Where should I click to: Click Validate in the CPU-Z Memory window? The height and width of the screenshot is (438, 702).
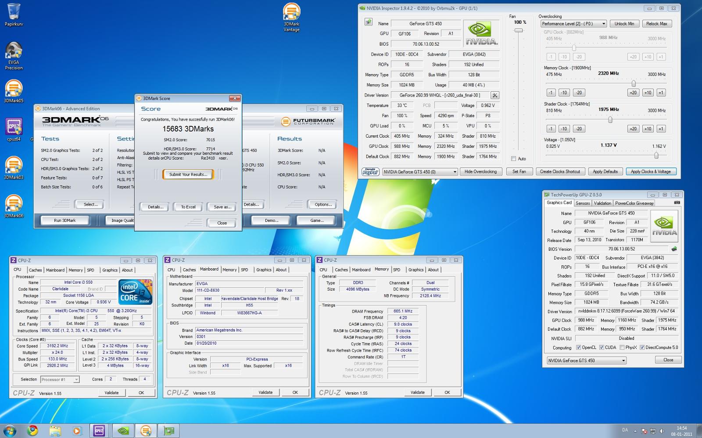[417, 392]
